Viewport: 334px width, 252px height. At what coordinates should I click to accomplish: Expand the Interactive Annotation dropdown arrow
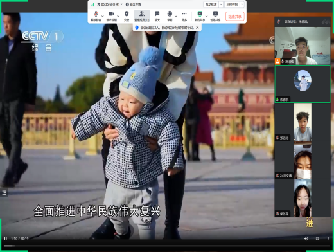221,4
